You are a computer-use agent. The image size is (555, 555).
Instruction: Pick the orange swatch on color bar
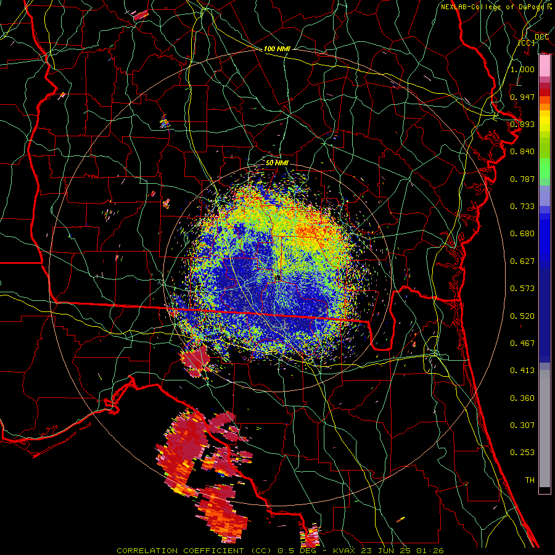(x=545, y=107)
